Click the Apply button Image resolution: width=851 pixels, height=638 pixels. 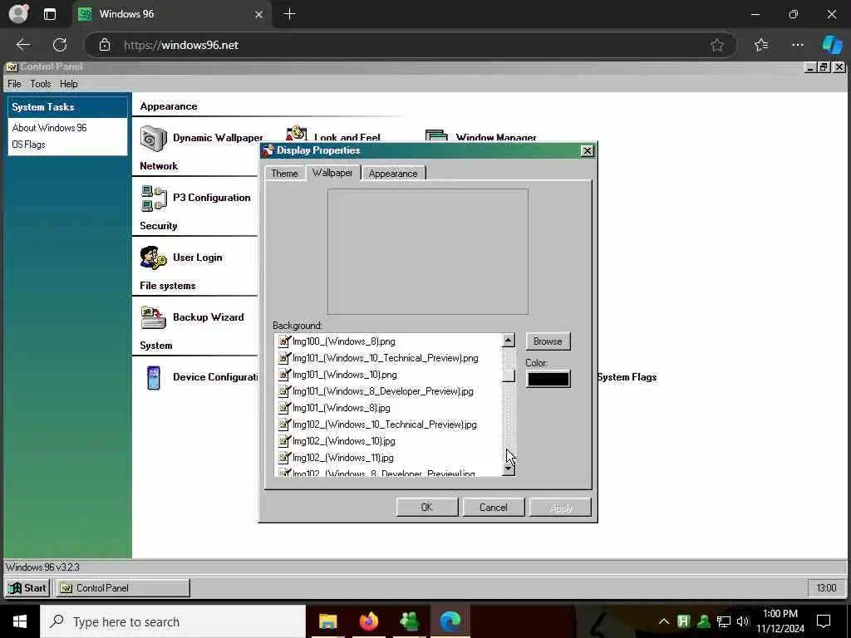[x=561, y=508]
